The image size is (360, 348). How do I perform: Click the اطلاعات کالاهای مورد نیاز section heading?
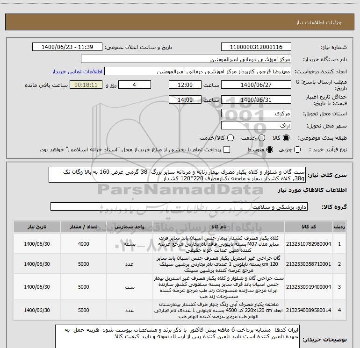[x=312, y=190]
